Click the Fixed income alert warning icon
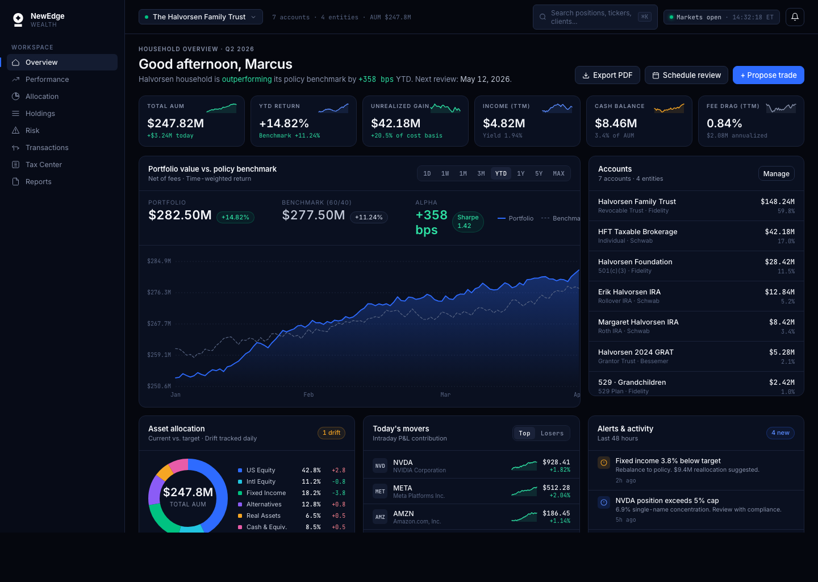The width and height of the screenshot is (818, 582). (604, 463)
